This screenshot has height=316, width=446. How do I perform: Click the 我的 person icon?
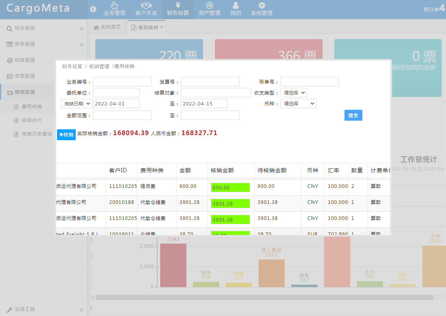[x=235, y=5]
